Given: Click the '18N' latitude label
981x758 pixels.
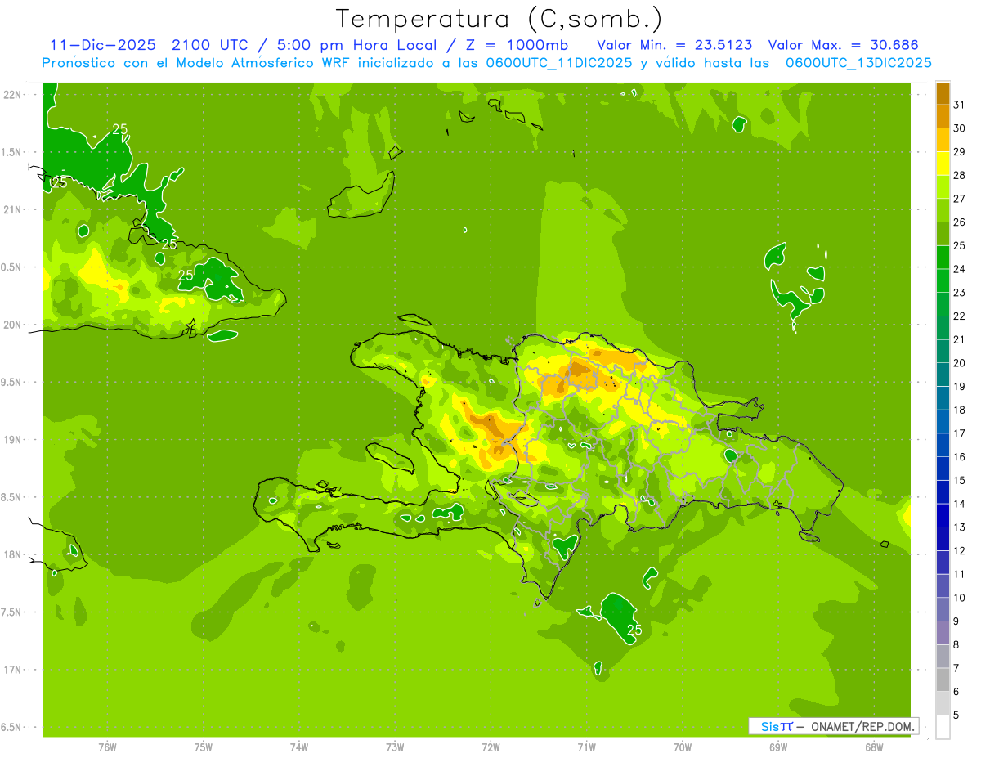Looking at the screenshot, I should click(13, 554).
